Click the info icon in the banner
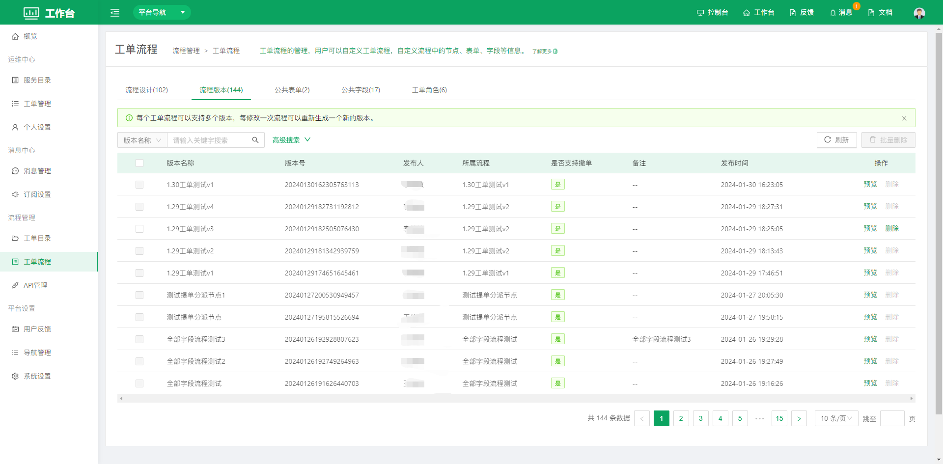Viewport: 943px width, 464px height. coord(129,118)
